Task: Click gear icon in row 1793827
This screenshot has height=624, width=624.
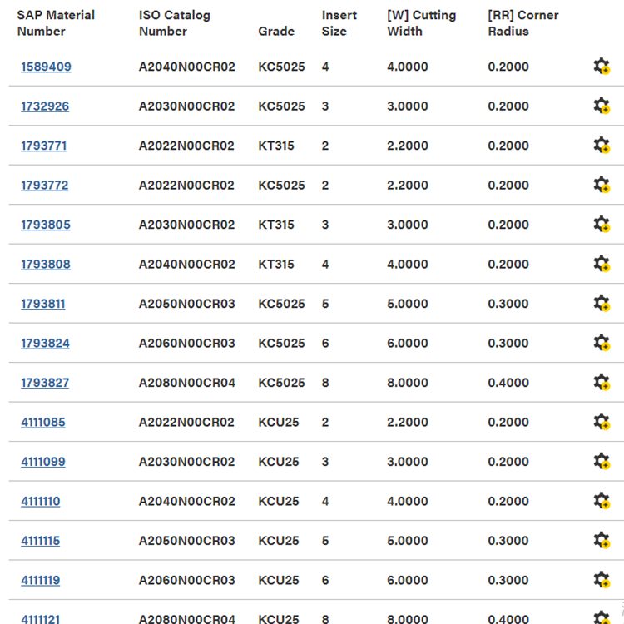Action: (602, 383)
